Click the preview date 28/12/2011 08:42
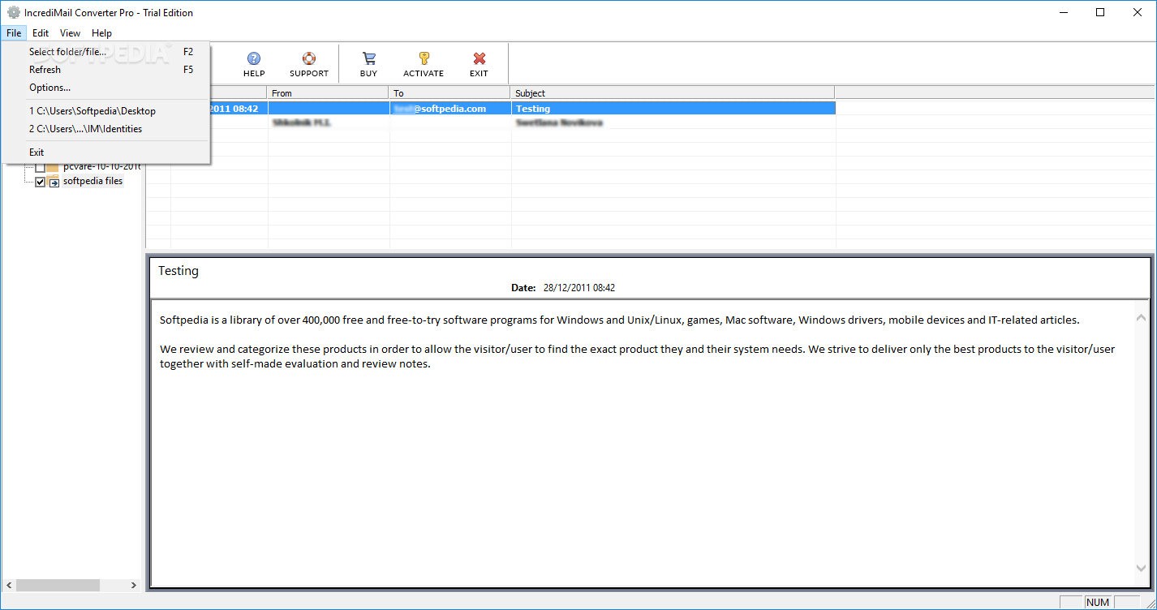 579,288
